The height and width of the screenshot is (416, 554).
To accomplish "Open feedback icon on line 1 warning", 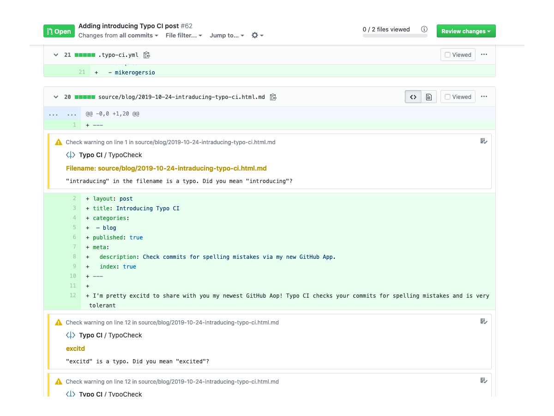I will pos(483,141).
